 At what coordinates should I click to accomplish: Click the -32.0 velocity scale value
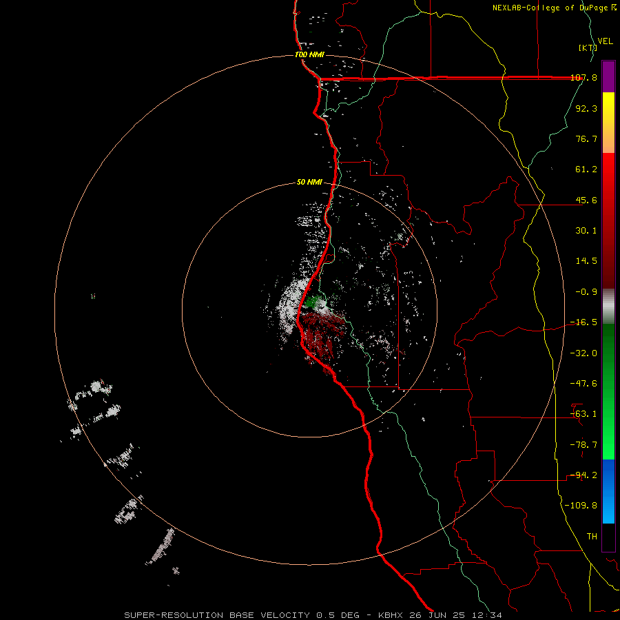[584, 353]
